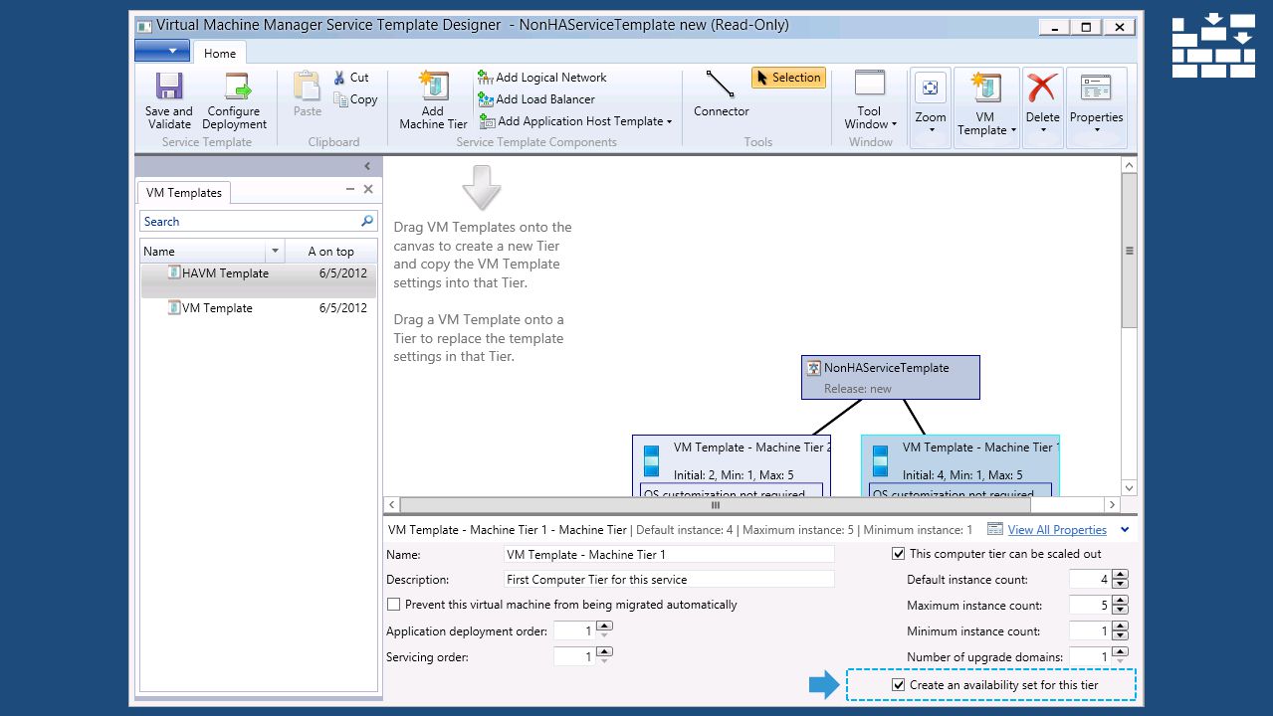Select the VM Templates panel tab
The image size is (1273, 716).
click(x=184, y=193)
